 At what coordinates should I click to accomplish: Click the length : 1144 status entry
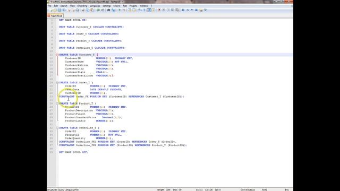[x=164, y=190]
